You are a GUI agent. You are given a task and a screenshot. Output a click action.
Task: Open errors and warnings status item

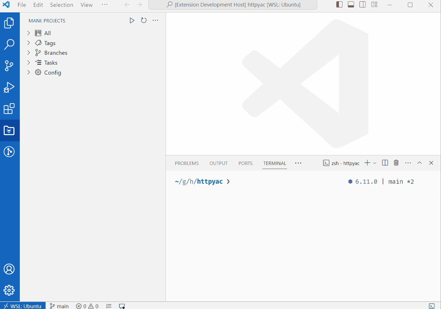point(87,306)
